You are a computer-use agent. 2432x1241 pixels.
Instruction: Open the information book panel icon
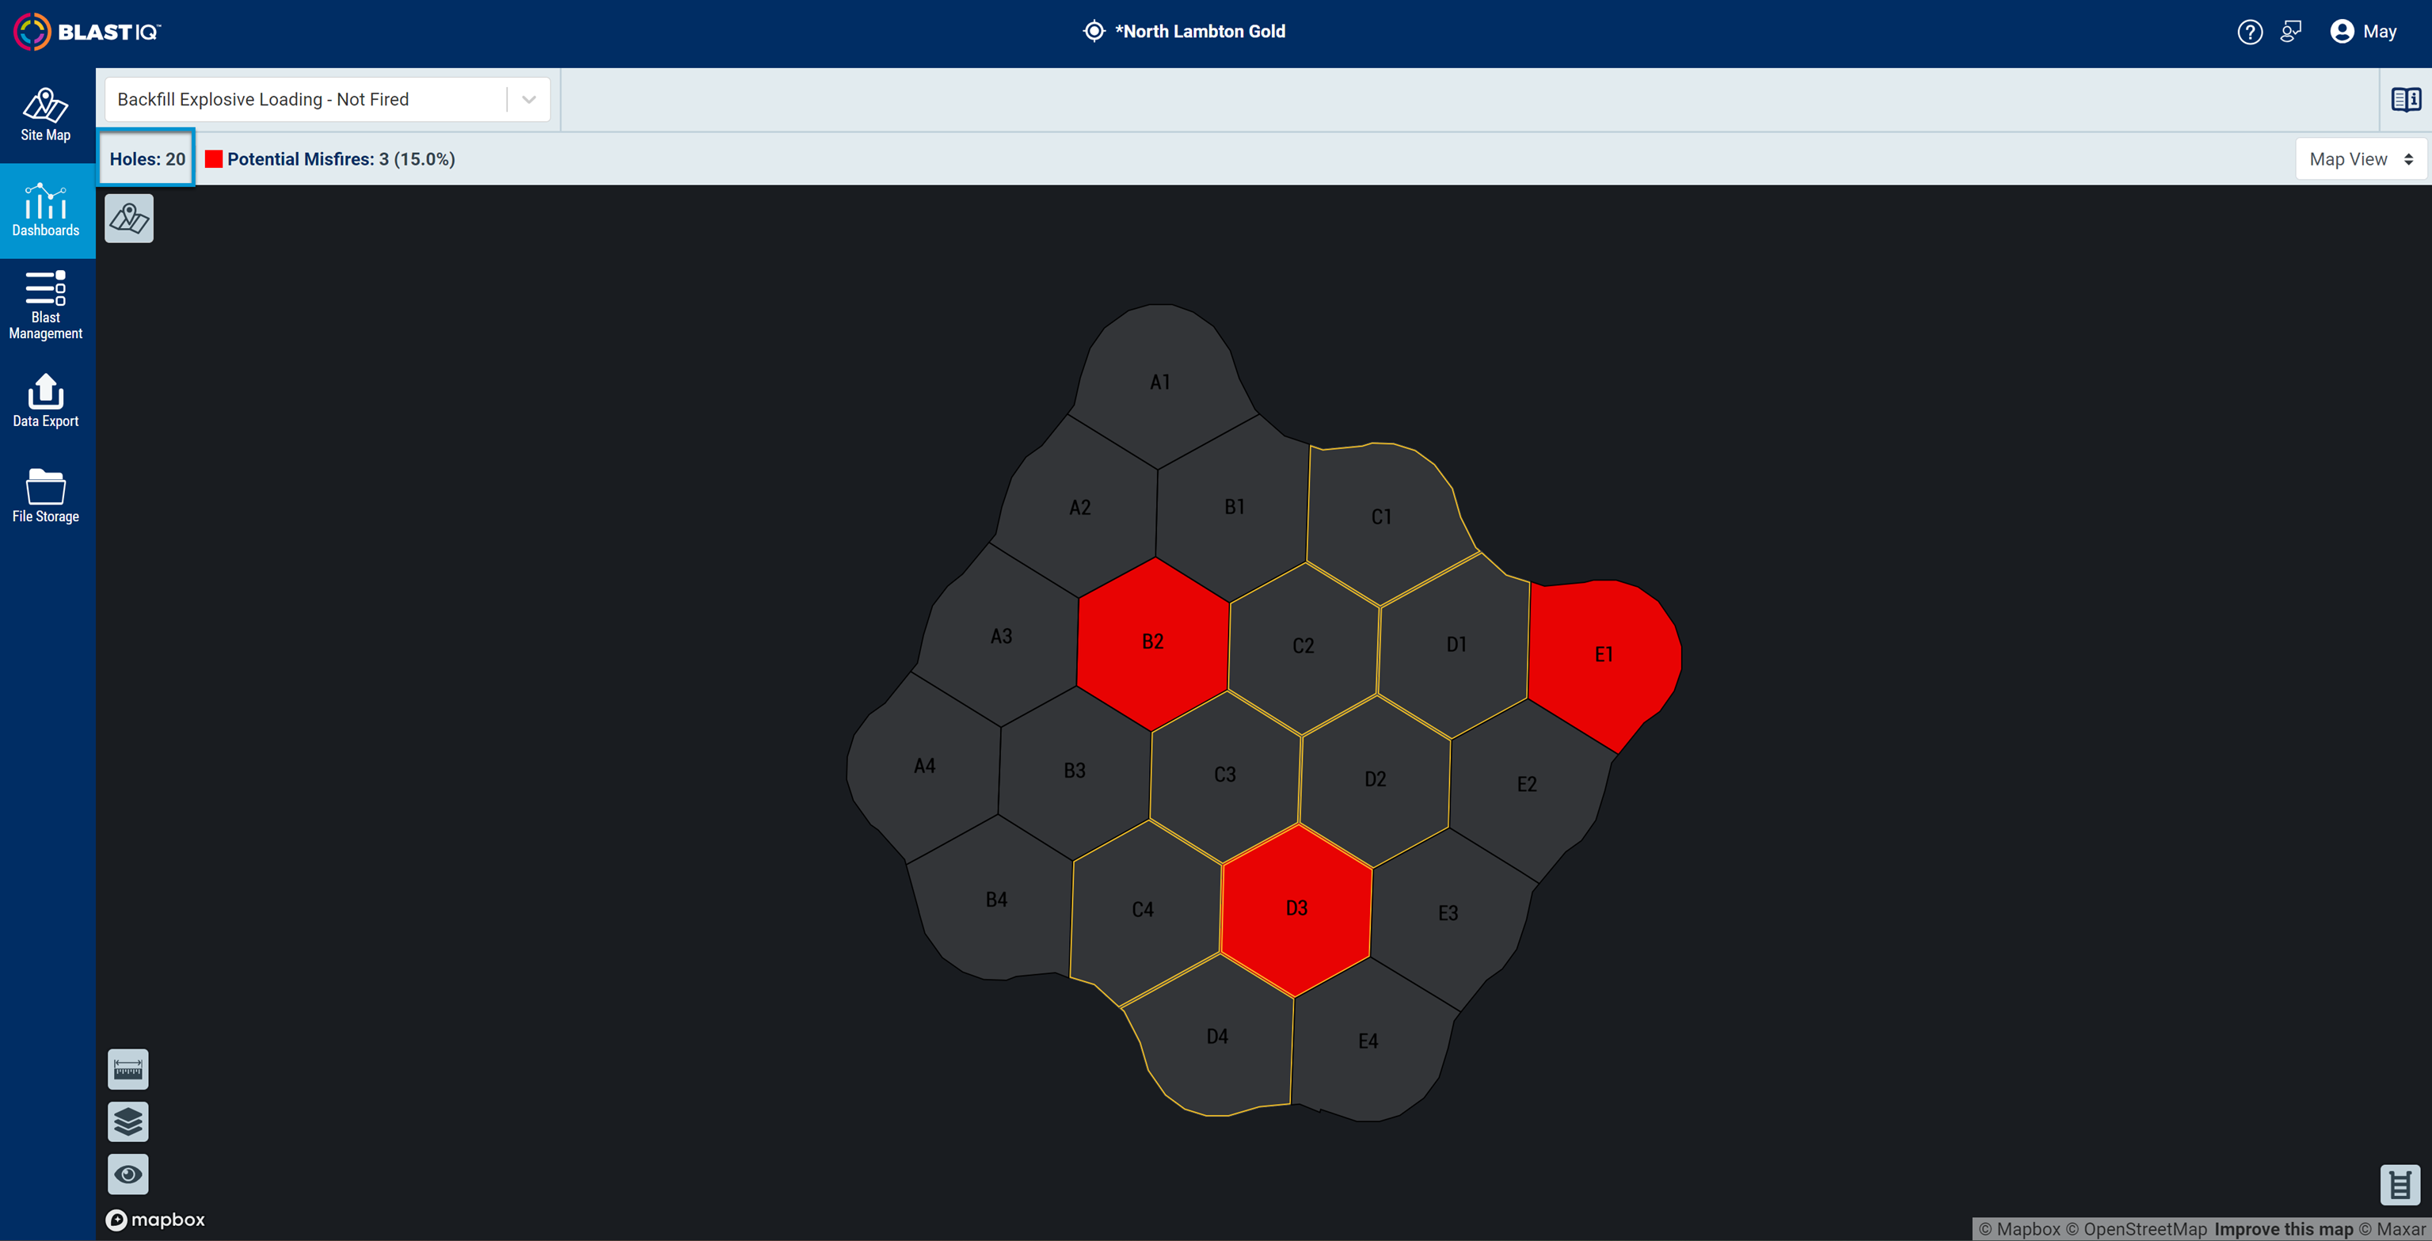(2404, 99)
